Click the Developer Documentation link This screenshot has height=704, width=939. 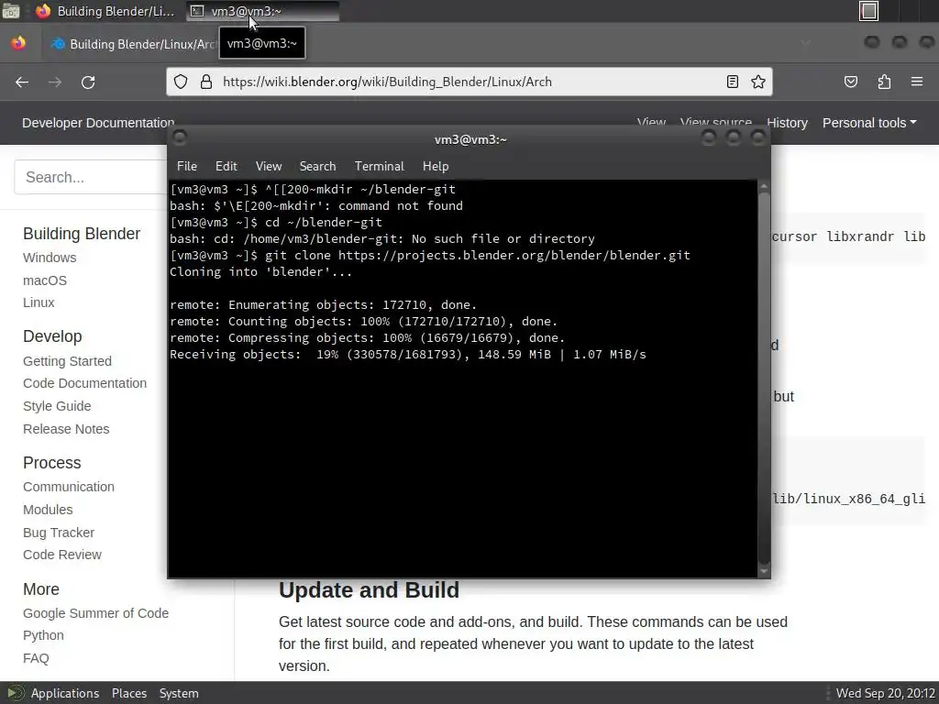pyautogui.click(x=98, y=123)
